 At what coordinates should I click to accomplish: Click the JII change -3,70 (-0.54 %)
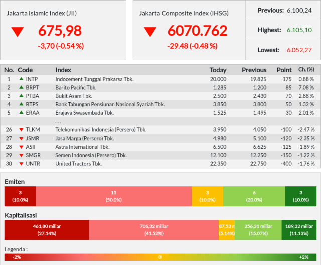click(61, 46)
